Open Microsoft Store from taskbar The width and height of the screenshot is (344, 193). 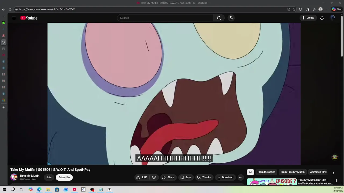pyautogui.click(x=57, y=190)
